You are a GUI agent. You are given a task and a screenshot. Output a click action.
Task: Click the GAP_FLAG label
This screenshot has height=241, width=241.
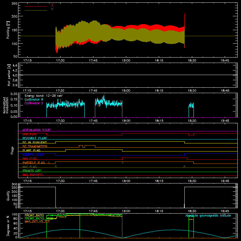(x=30, y=134)
